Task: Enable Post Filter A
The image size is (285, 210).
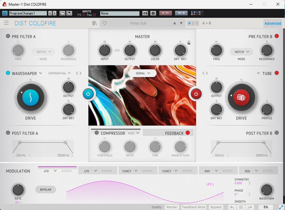Action: (8, 133)
